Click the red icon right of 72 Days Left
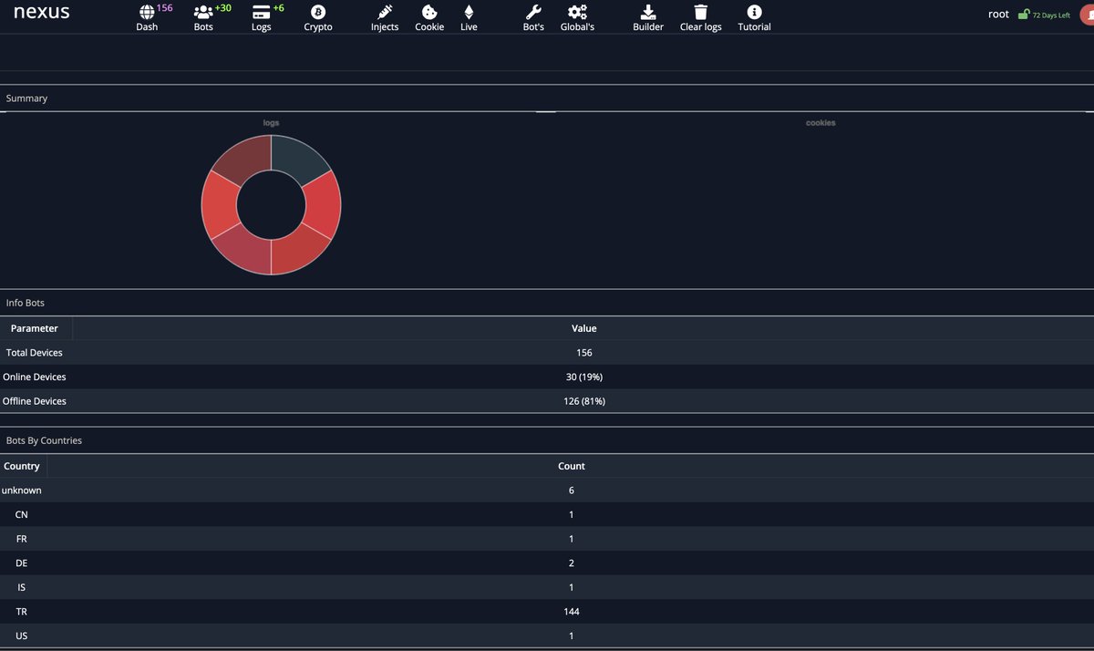 (1087, 14)
